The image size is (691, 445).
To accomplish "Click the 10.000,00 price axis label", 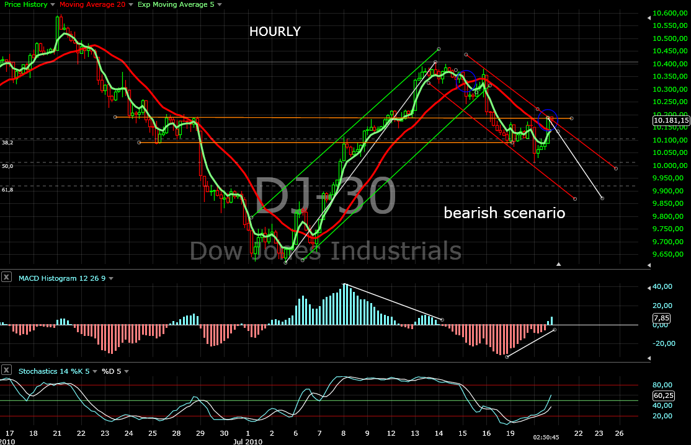I will pos(670,165).
